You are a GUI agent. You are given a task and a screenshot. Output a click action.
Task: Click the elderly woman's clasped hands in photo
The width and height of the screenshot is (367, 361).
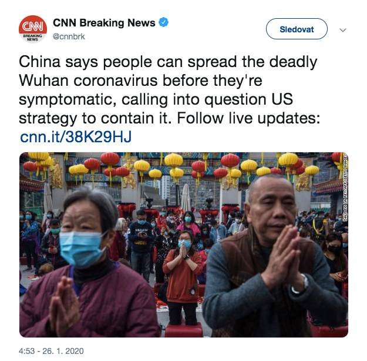(63, 305)
